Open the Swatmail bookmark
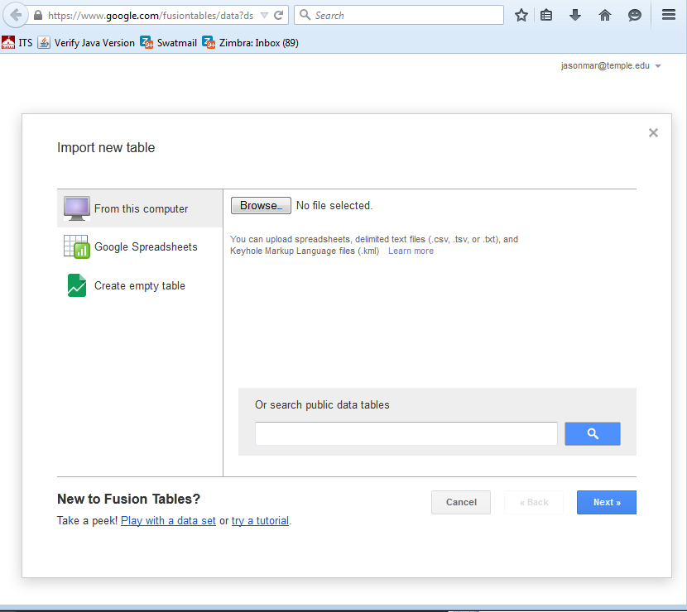Screen dimensions: 687x612 (169, 43)
